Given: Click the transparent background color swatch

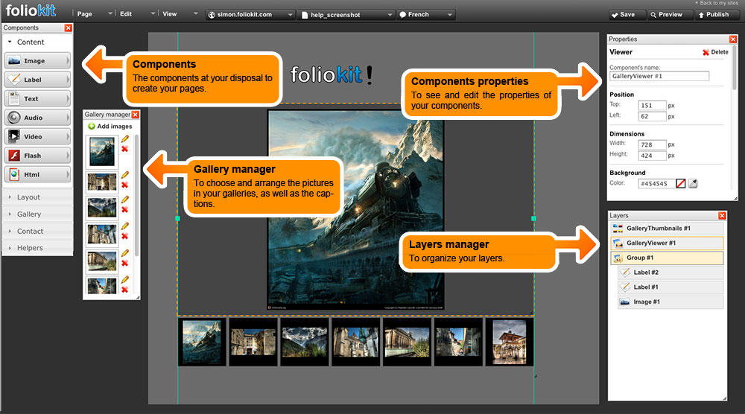Looking at the screenshot, I should pos(680,183).
